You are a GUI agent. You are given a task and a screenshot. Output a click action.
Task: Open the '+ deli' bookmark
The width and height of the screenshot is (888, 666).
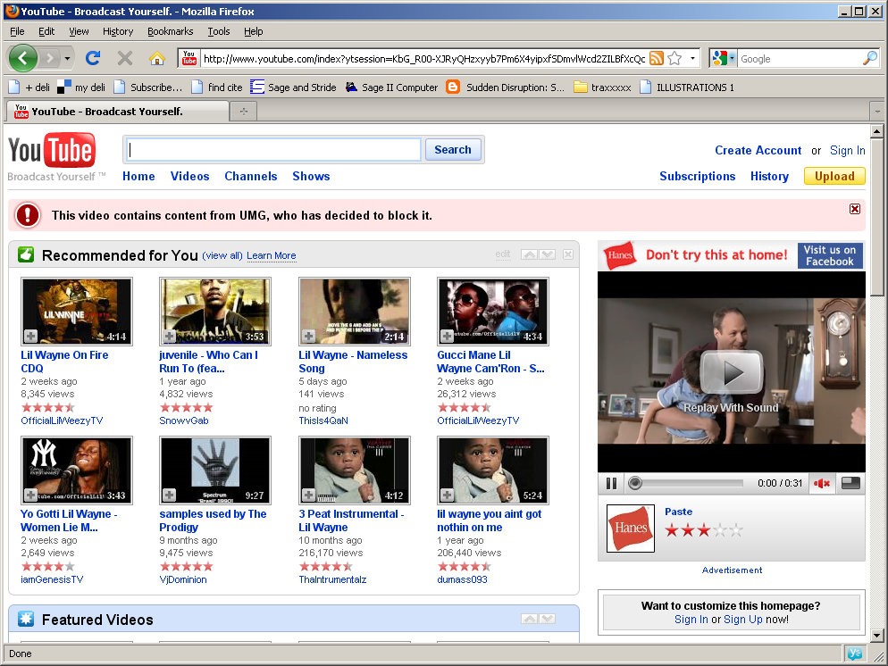29,87
